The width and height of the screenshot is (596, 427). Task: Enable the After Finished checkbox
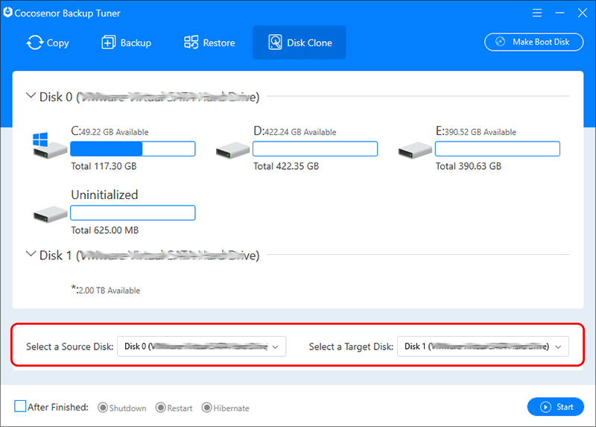click(x=20, y=406)
